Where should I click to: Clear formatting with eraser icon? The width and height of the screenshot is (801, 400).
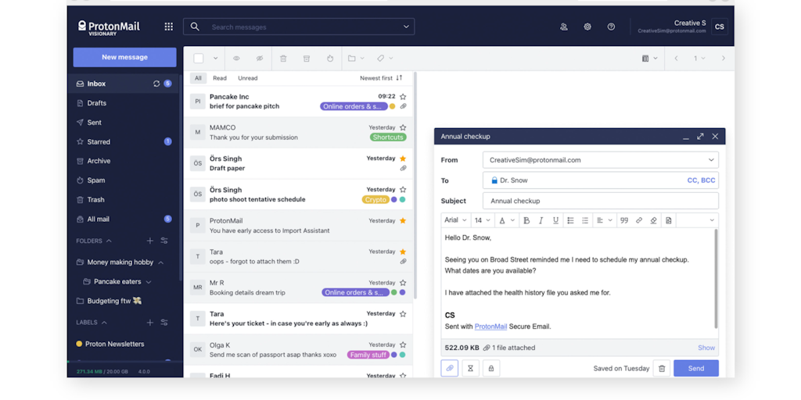pyautogui.click(x=653, y=220)
